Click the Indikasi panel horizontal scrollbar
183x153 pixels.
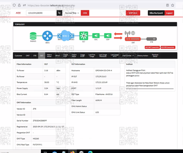[150, 89]
